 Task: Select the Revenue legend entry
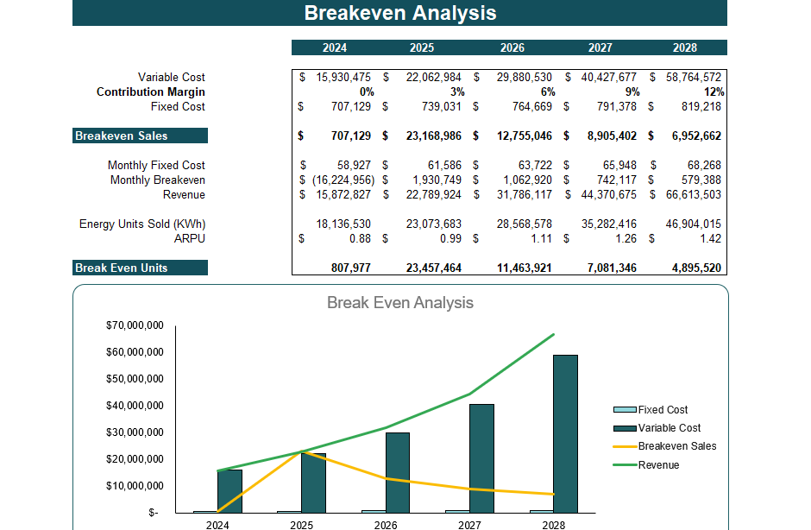tap(658, 464)
